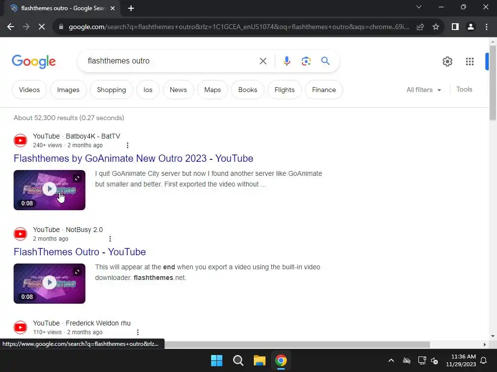Open the notifications bell in taskbar
The width and height of the screenshot is (497, 372).
pyautogui.click(x=484, y=360)
